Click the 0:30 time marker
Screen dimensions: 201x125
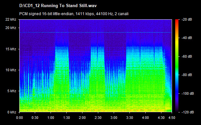coord(35,118)
